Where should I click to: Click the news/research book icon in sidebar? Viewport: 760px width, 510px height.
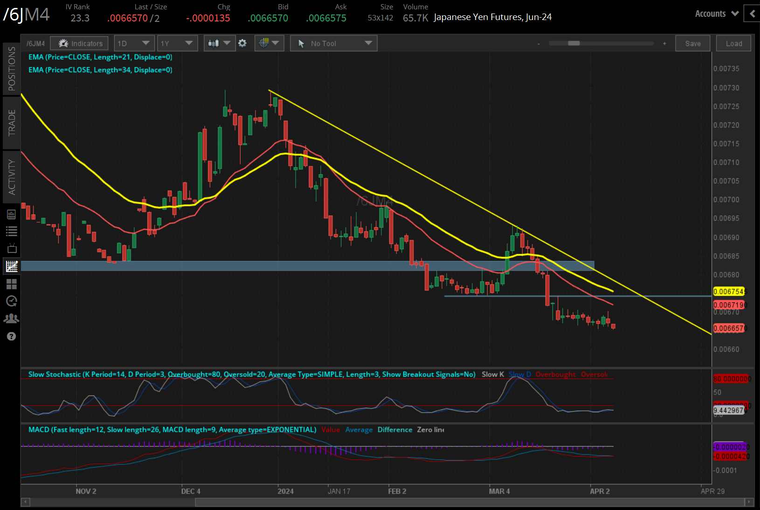pyautogui.click(x=11, y=214)
